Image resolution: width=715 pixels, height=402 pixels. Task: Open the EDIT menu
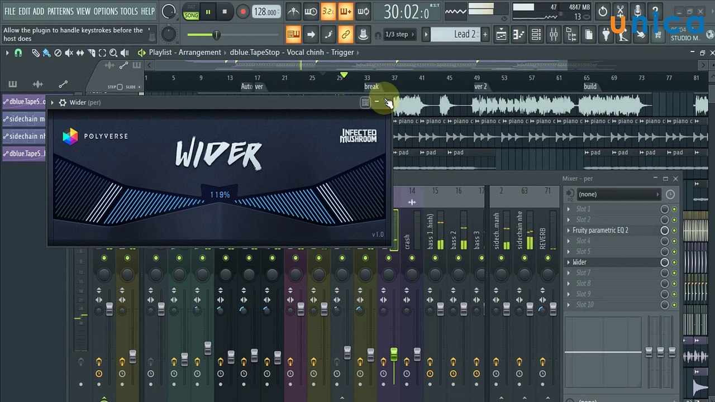pos(24,11)
